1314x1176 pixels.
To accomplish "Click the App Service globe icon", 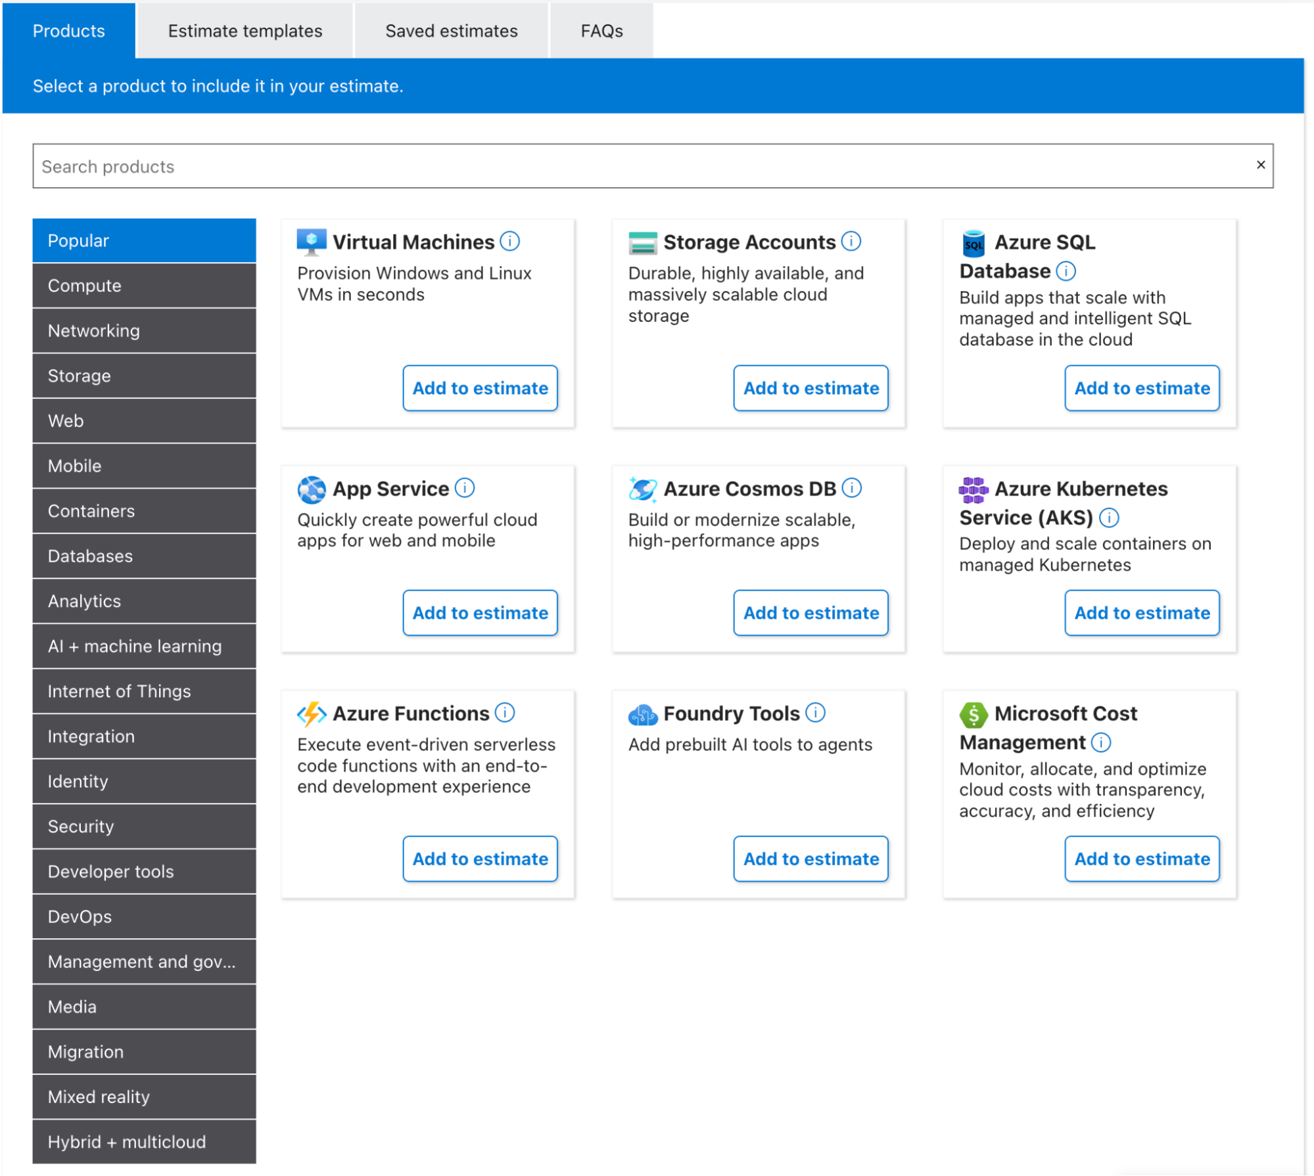I will point(312,489).
